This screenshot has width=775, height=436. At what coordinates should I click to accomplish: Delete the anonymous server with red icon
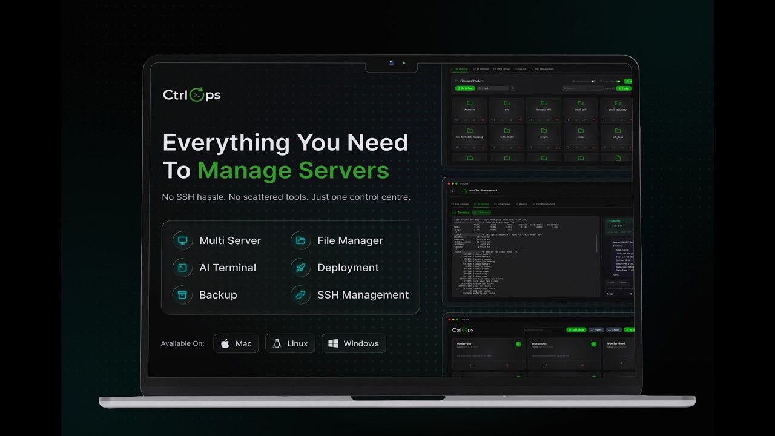click(x=582, y=365)
